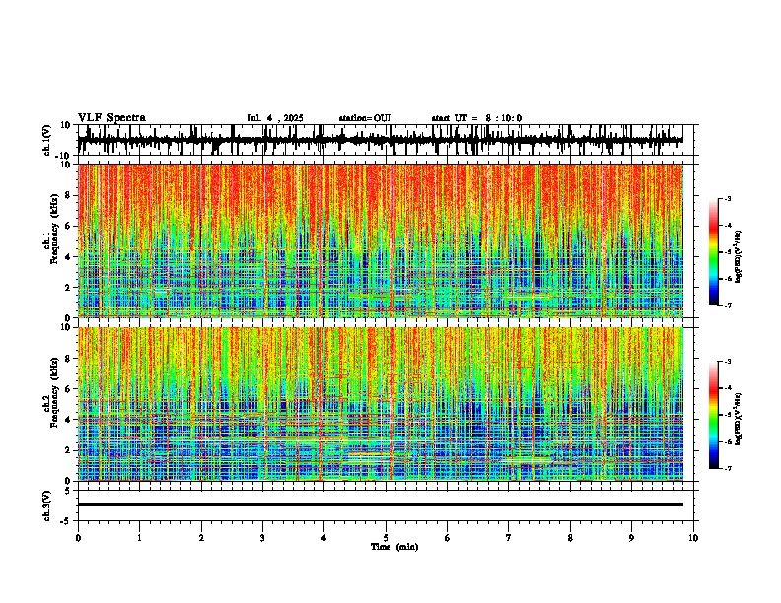Click the time axis tick label "5"
Image resolution: width=781 pixels, height=603 pixels.
tap(386, 538)
